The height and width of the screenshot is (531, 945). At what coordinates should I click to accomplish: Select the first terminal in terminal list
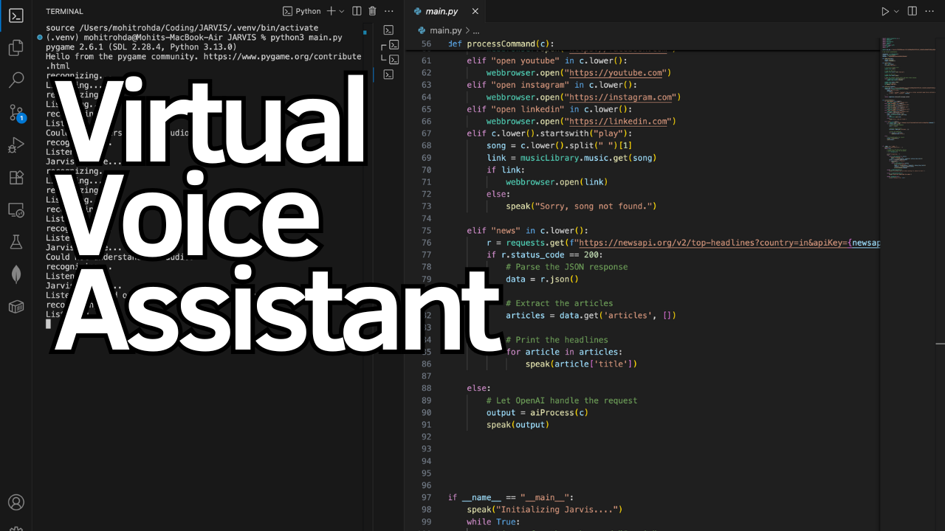pyautogui.click(x=388, y=30)
